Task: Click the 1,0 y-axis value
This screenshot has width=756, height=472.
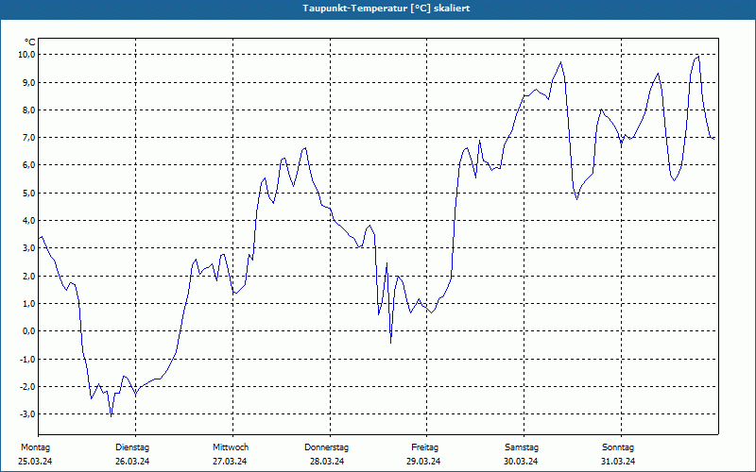Action: pos(28,303)
